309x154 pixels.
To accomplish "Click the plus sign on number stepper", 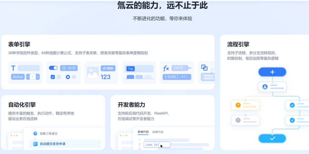I will (38, 77).
